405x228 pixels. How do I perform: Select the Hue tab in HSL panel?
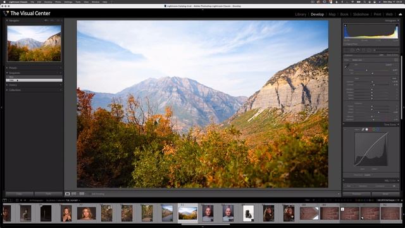(349, 186)
